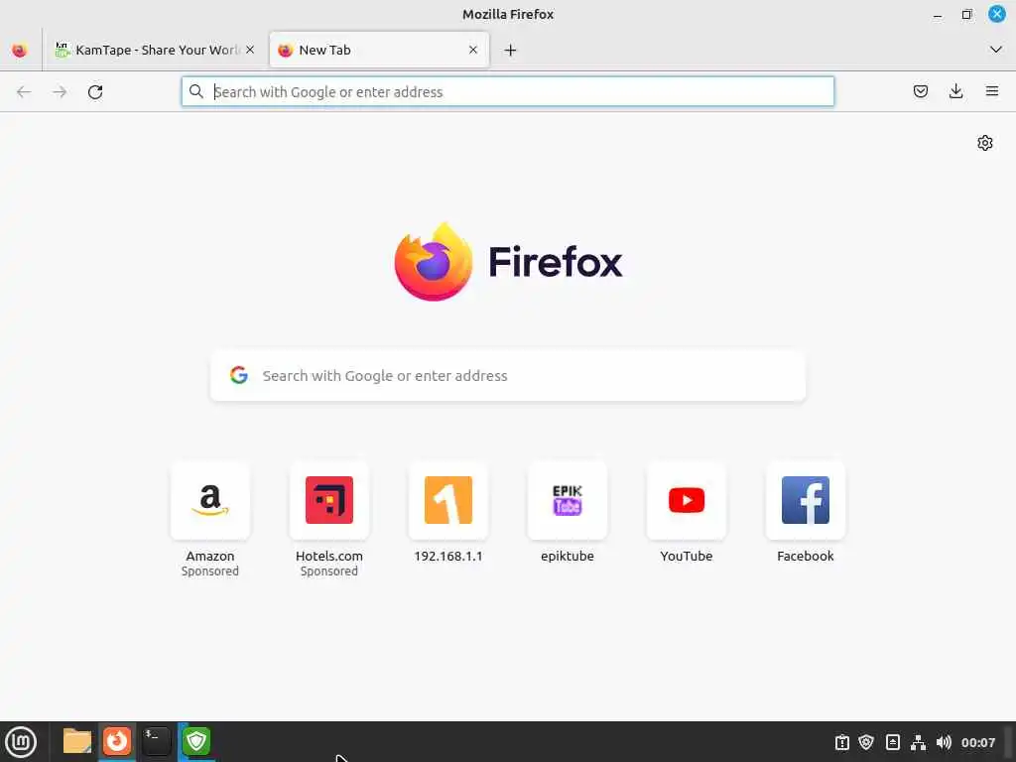Close the KamTape tab
1016x762 pixels.
tap(250, 50)
